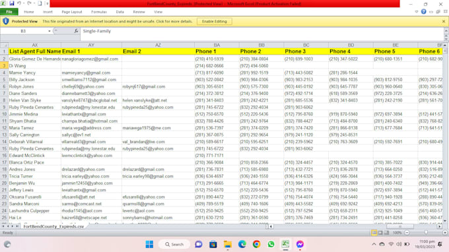
Task: Open the Review ribbon tab
Action: (x=139, y=12)
